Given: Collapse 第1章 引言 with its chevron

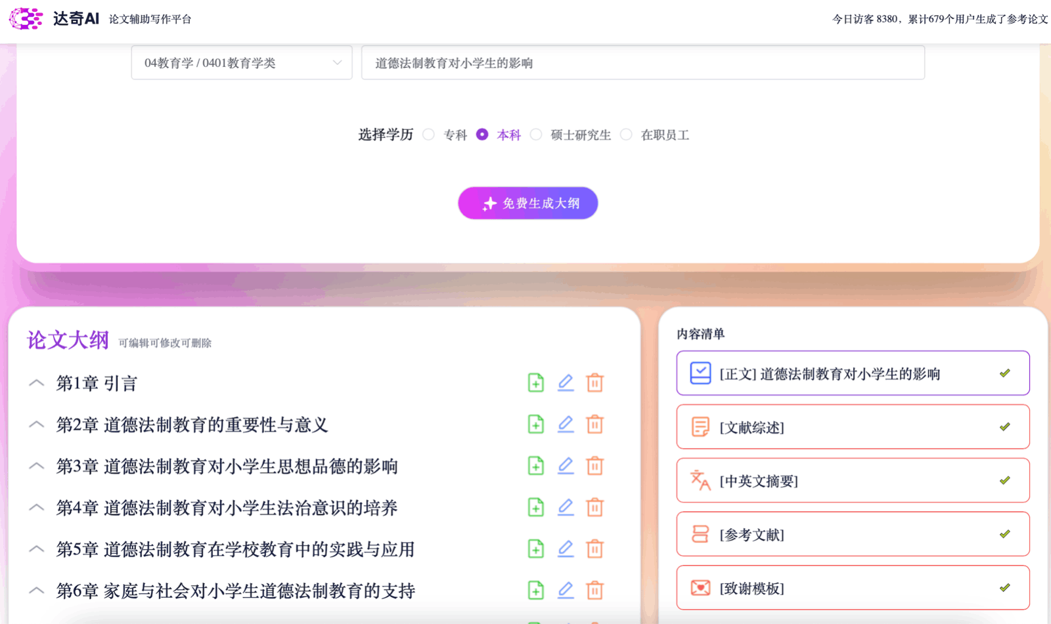Looking at the screenshot, I should click(x=37, y=383).
